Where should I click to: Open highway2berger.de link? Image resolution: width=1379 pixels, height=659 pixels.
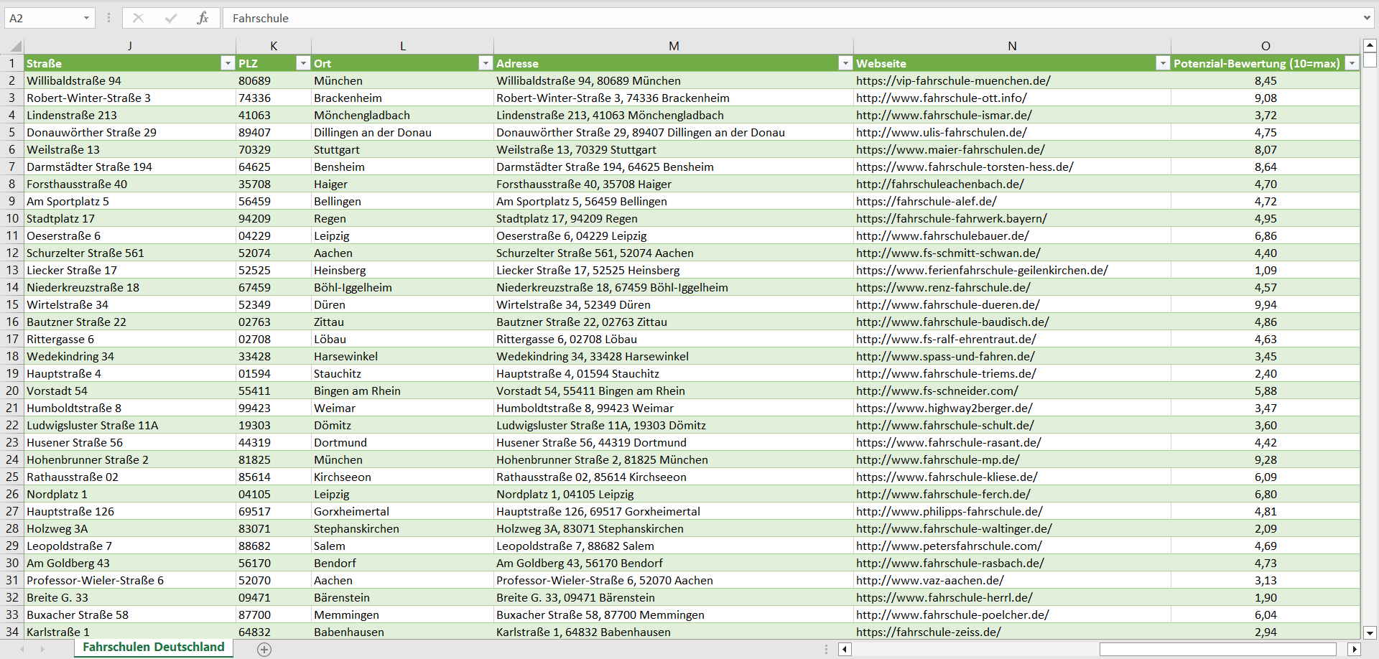[944, 408]
